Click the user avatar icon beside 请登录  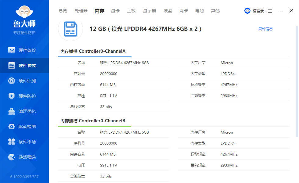(x=247, y=11)
